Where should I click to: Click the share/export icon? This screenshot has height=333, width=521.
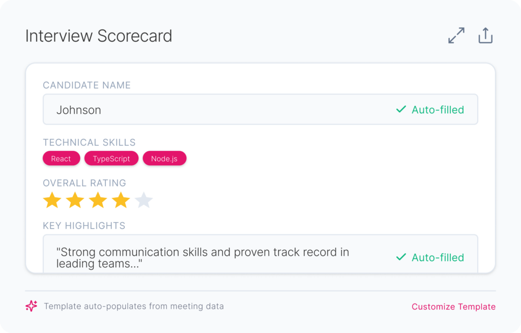point(485,36)
